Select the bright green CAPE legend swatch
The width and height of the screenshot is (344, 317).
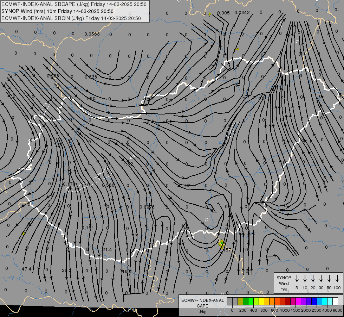tap(251, 302)
